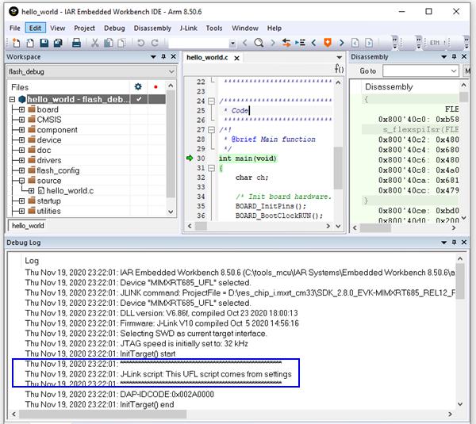Open the J-Link menu
The width and height of the screenshot is (476, 424).
click(188, 29)
